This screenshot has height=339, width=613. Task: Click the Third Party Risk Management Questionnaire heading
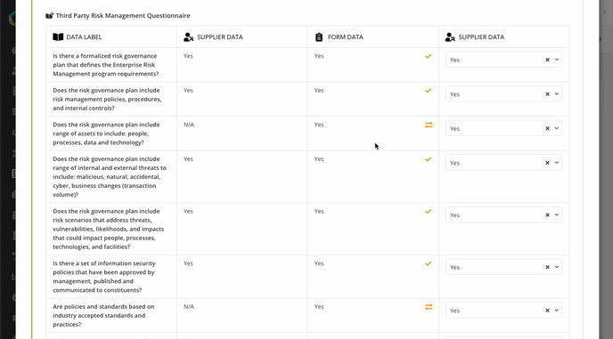point(123,16)
